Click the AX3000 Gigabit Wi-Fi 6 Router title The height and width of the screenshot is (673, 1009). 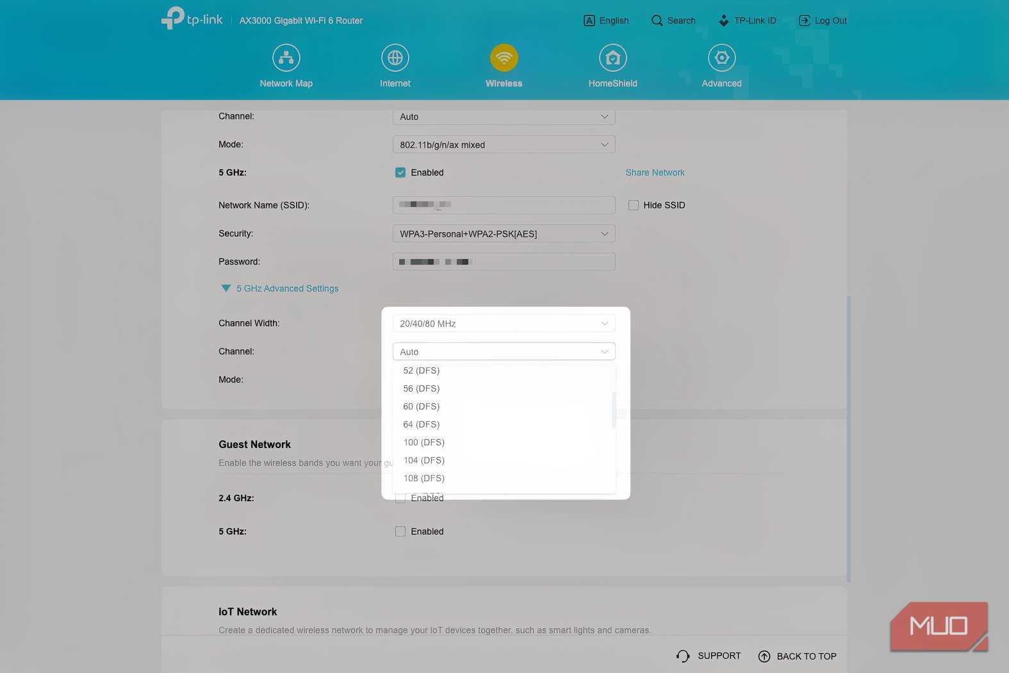click(x=301, y=21)
